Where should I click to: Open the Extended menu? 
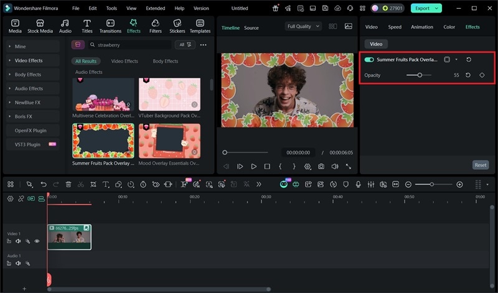point(155,9)
